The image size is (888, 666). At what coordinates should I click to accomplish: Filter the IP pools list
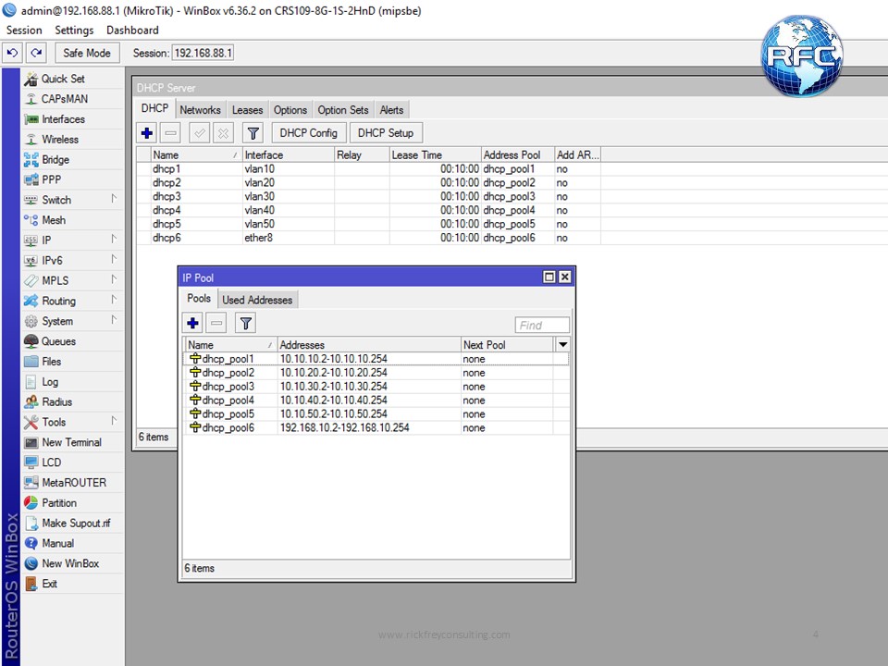point(245,323)
